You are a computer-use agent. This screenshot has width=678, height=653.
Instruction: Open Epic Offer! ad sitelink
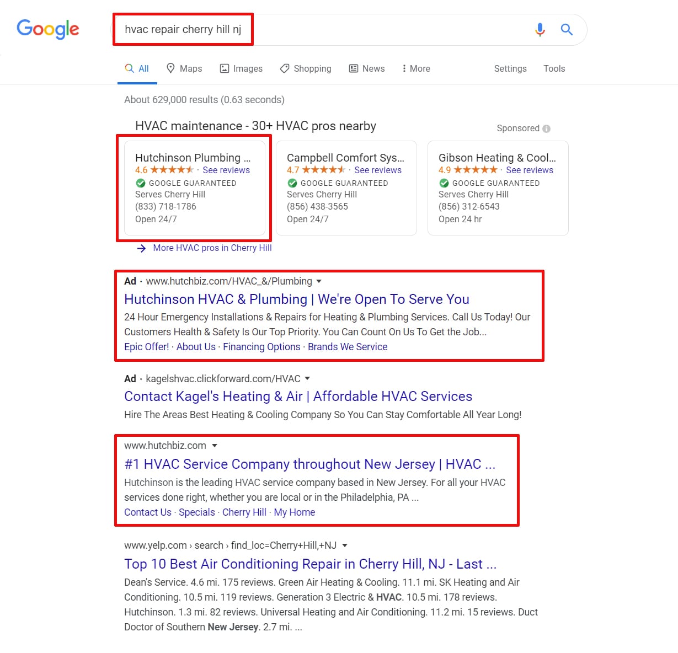(147, 347)
